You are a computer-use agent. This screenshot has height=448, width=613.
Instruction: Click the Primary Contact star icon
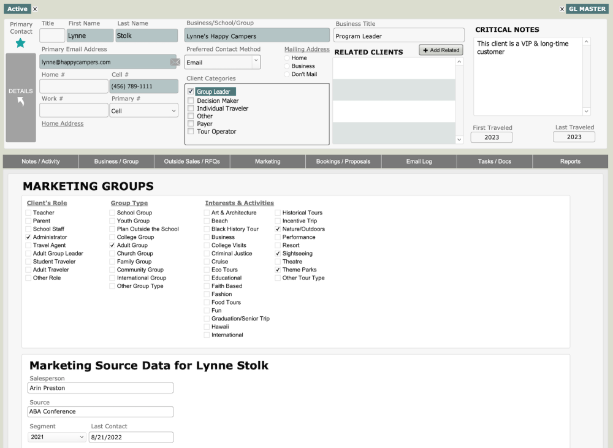(x=20, y=44)
